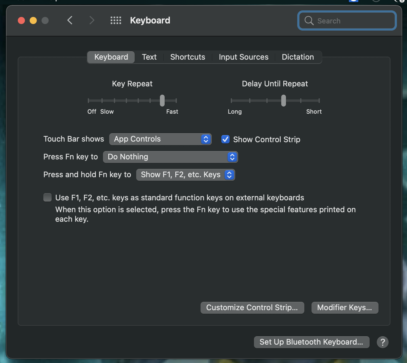Open Help via the question mark button
The height and width of the screenshot is (363, 407).
[382, 342]
